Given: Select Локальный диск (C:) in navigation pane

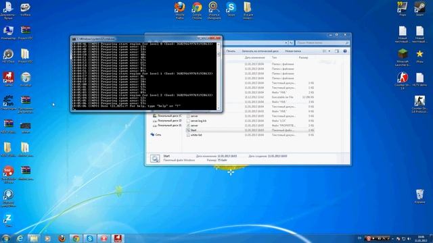Looking at the screenshot, I should click(167, 116).
